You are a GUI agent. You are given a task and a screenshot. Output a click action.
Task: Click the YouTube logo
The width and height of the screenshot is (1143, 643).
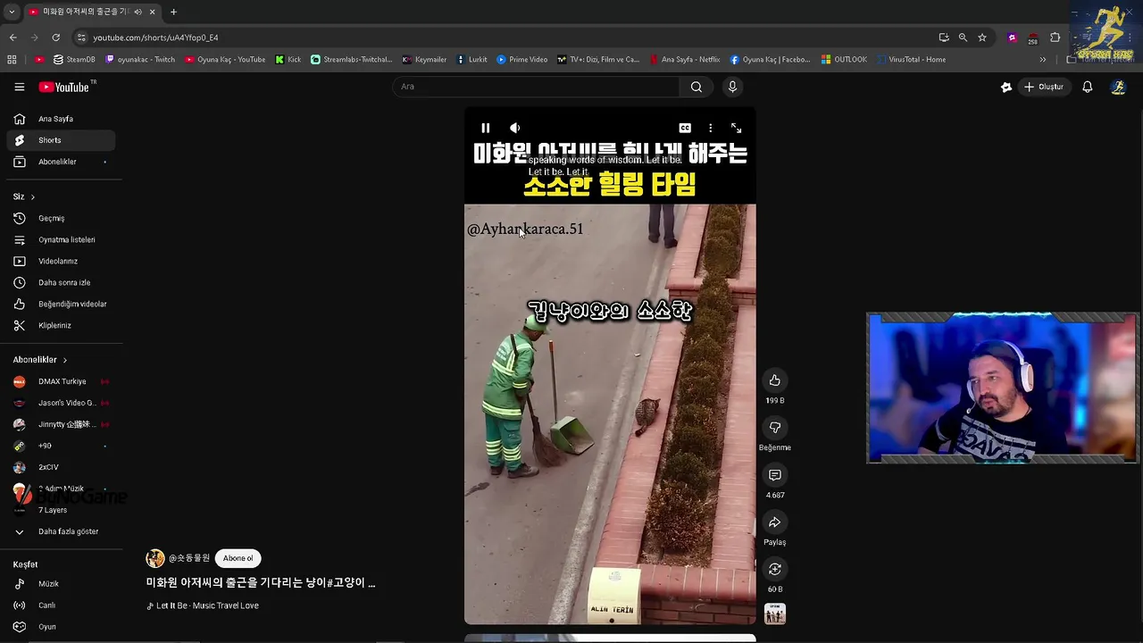click(x=64, y=87)
